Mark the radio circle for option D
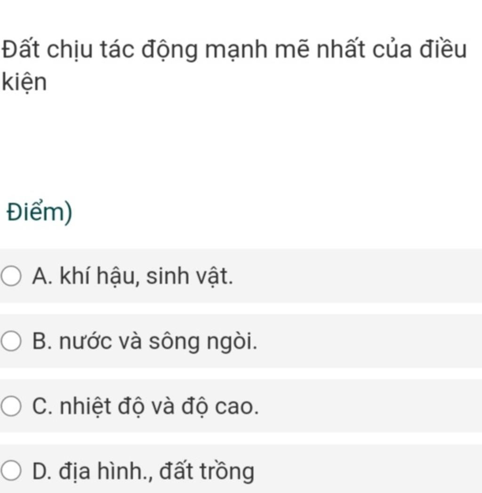This screenshot has width=482, height=493. tap(11, 471)
